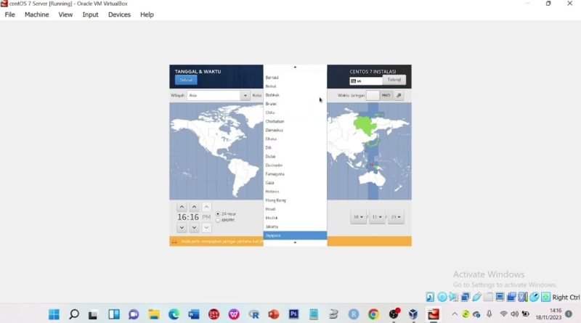Viewport: 581px width, 323px height.
Task: Click the VirtualBox network adapter status icon
Action: click(x=465, y=297)
